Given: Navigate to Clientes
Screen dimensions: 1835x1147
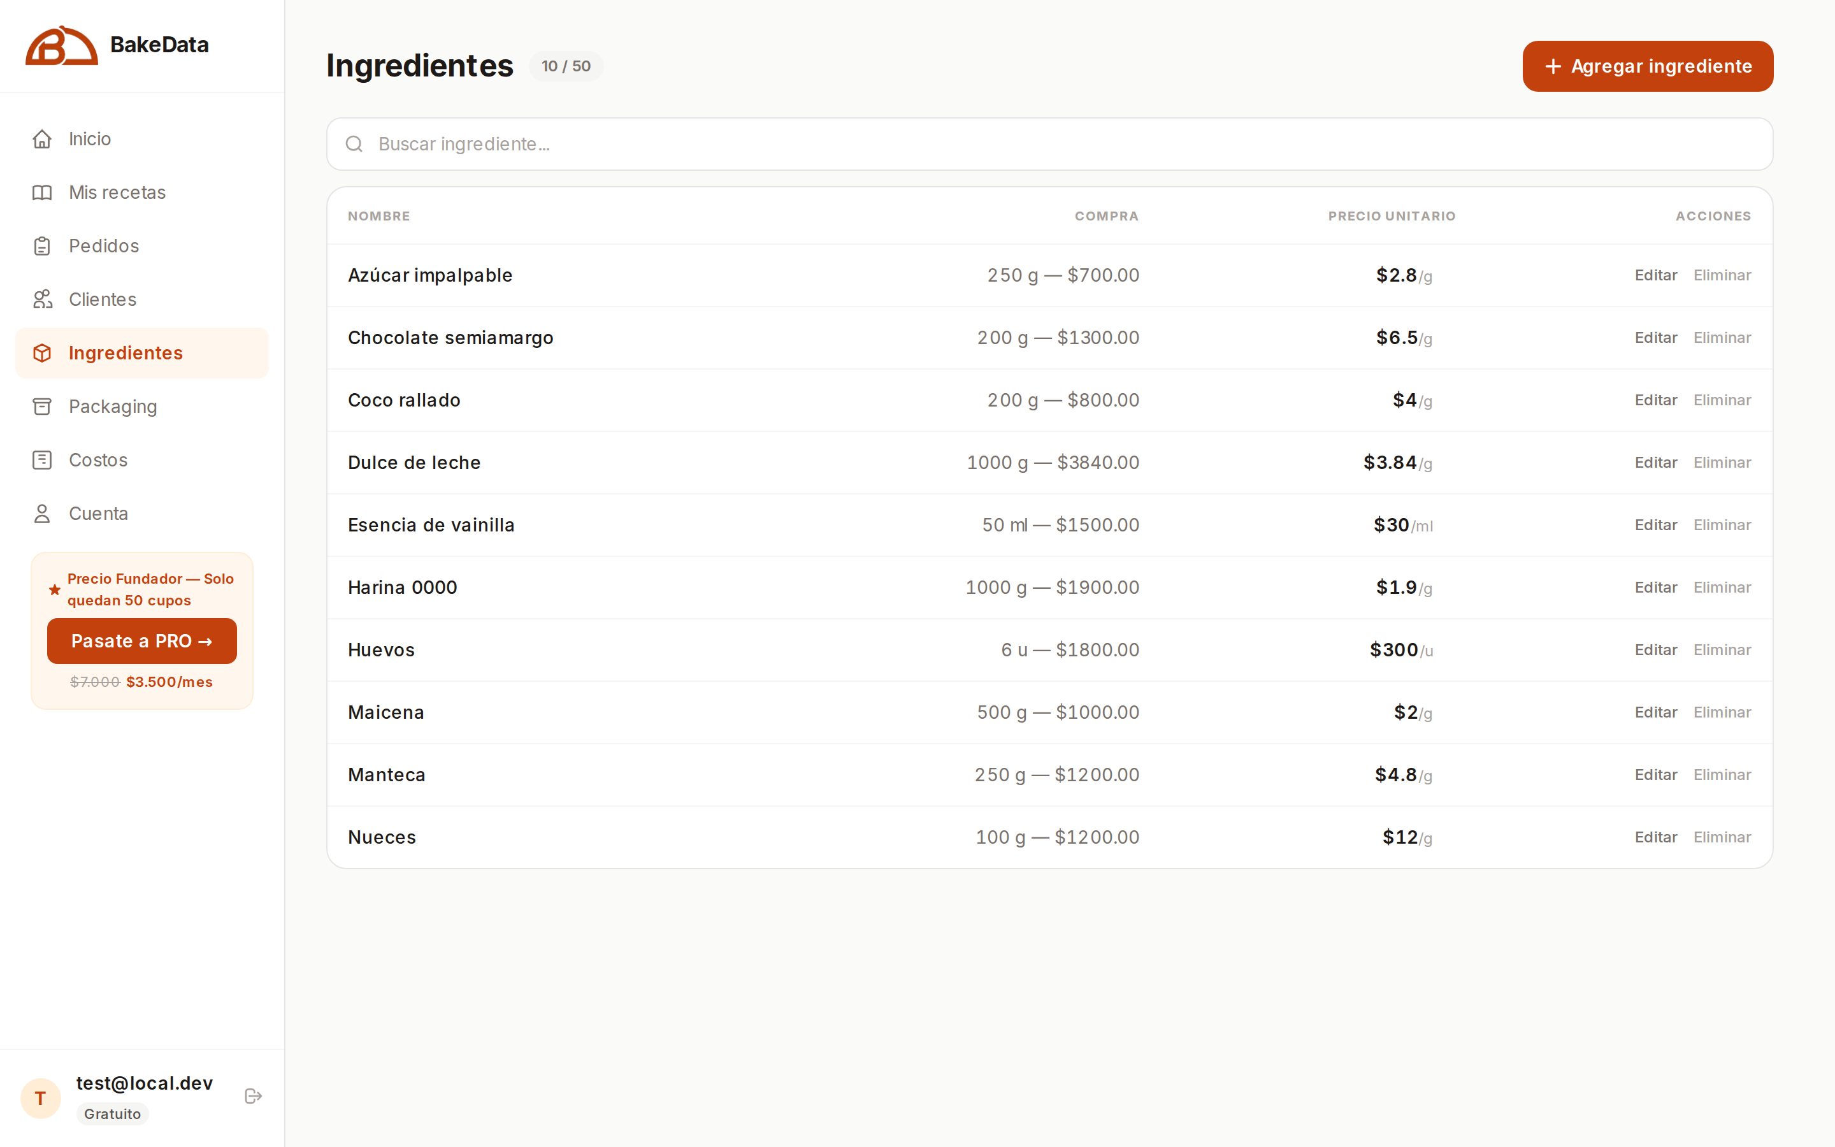Looking at the screenshot, I should 142,299.
